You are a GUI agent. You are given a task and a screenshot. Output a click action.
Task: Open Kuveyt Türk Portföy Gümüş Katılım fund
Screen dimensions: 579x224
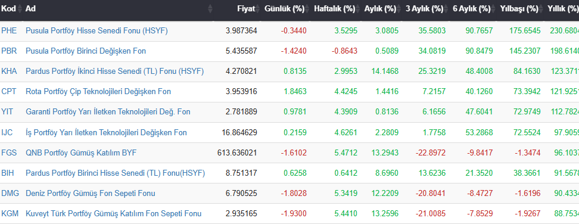pyautogui.click(x=113, y=213)
